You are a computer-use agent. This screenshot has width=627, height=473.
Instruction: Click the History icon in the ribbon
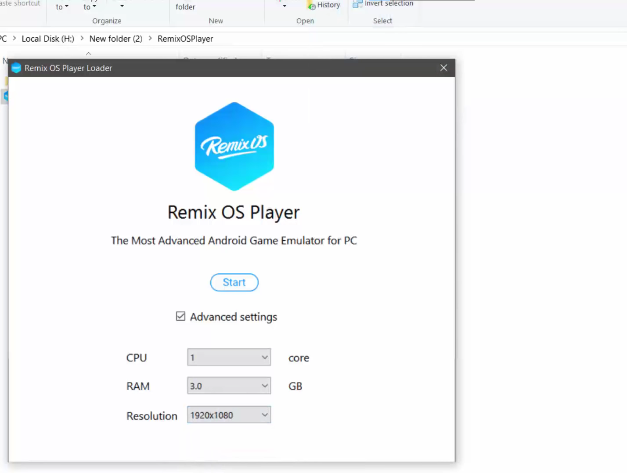(311, 5)
